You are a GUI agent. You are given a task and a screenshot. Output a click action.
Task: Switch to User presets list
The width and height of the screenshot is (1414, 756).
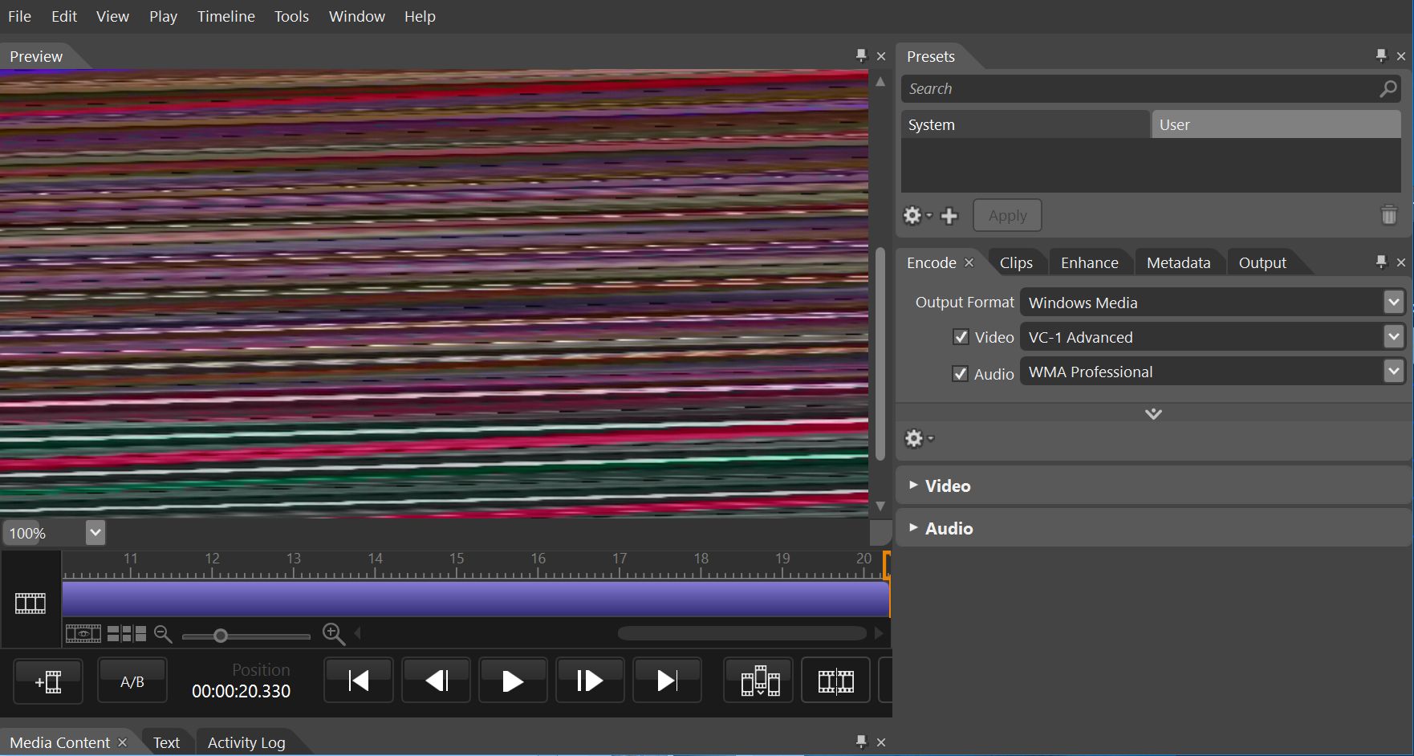pyautogui.click(x=1276, y=124)
